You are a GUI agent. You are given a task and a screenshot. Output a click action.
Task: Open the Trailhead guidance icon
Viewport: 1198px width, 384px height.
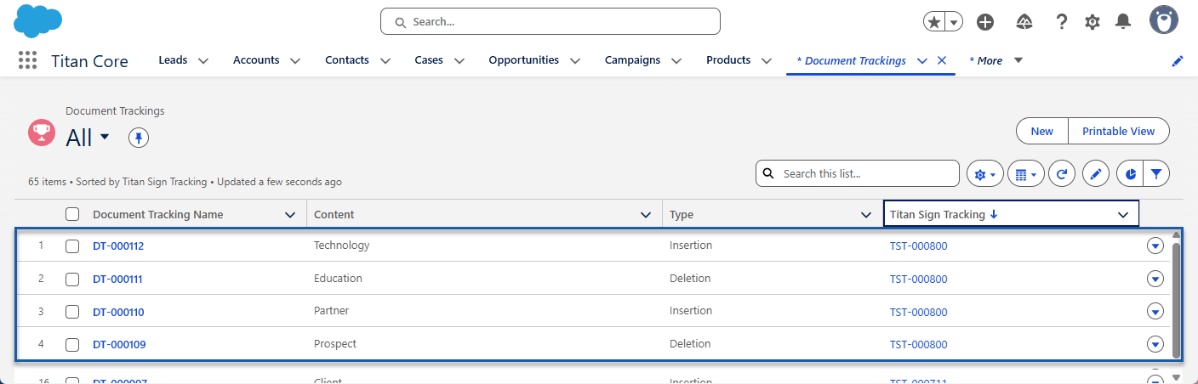[1024, 22]
